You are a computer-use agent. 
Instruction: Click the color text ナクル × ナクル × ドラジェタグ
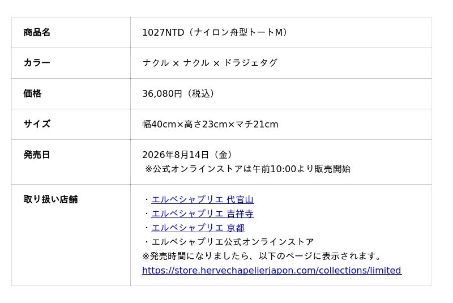point(210,63)
